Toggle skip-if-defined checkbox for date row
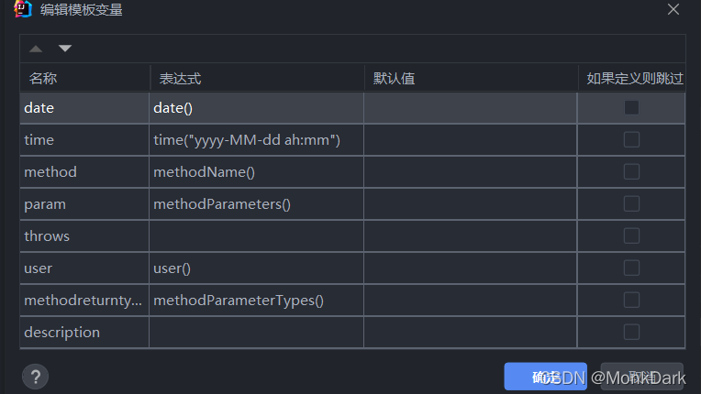This screenshot has height=394, width=701. tap(631, 107)
